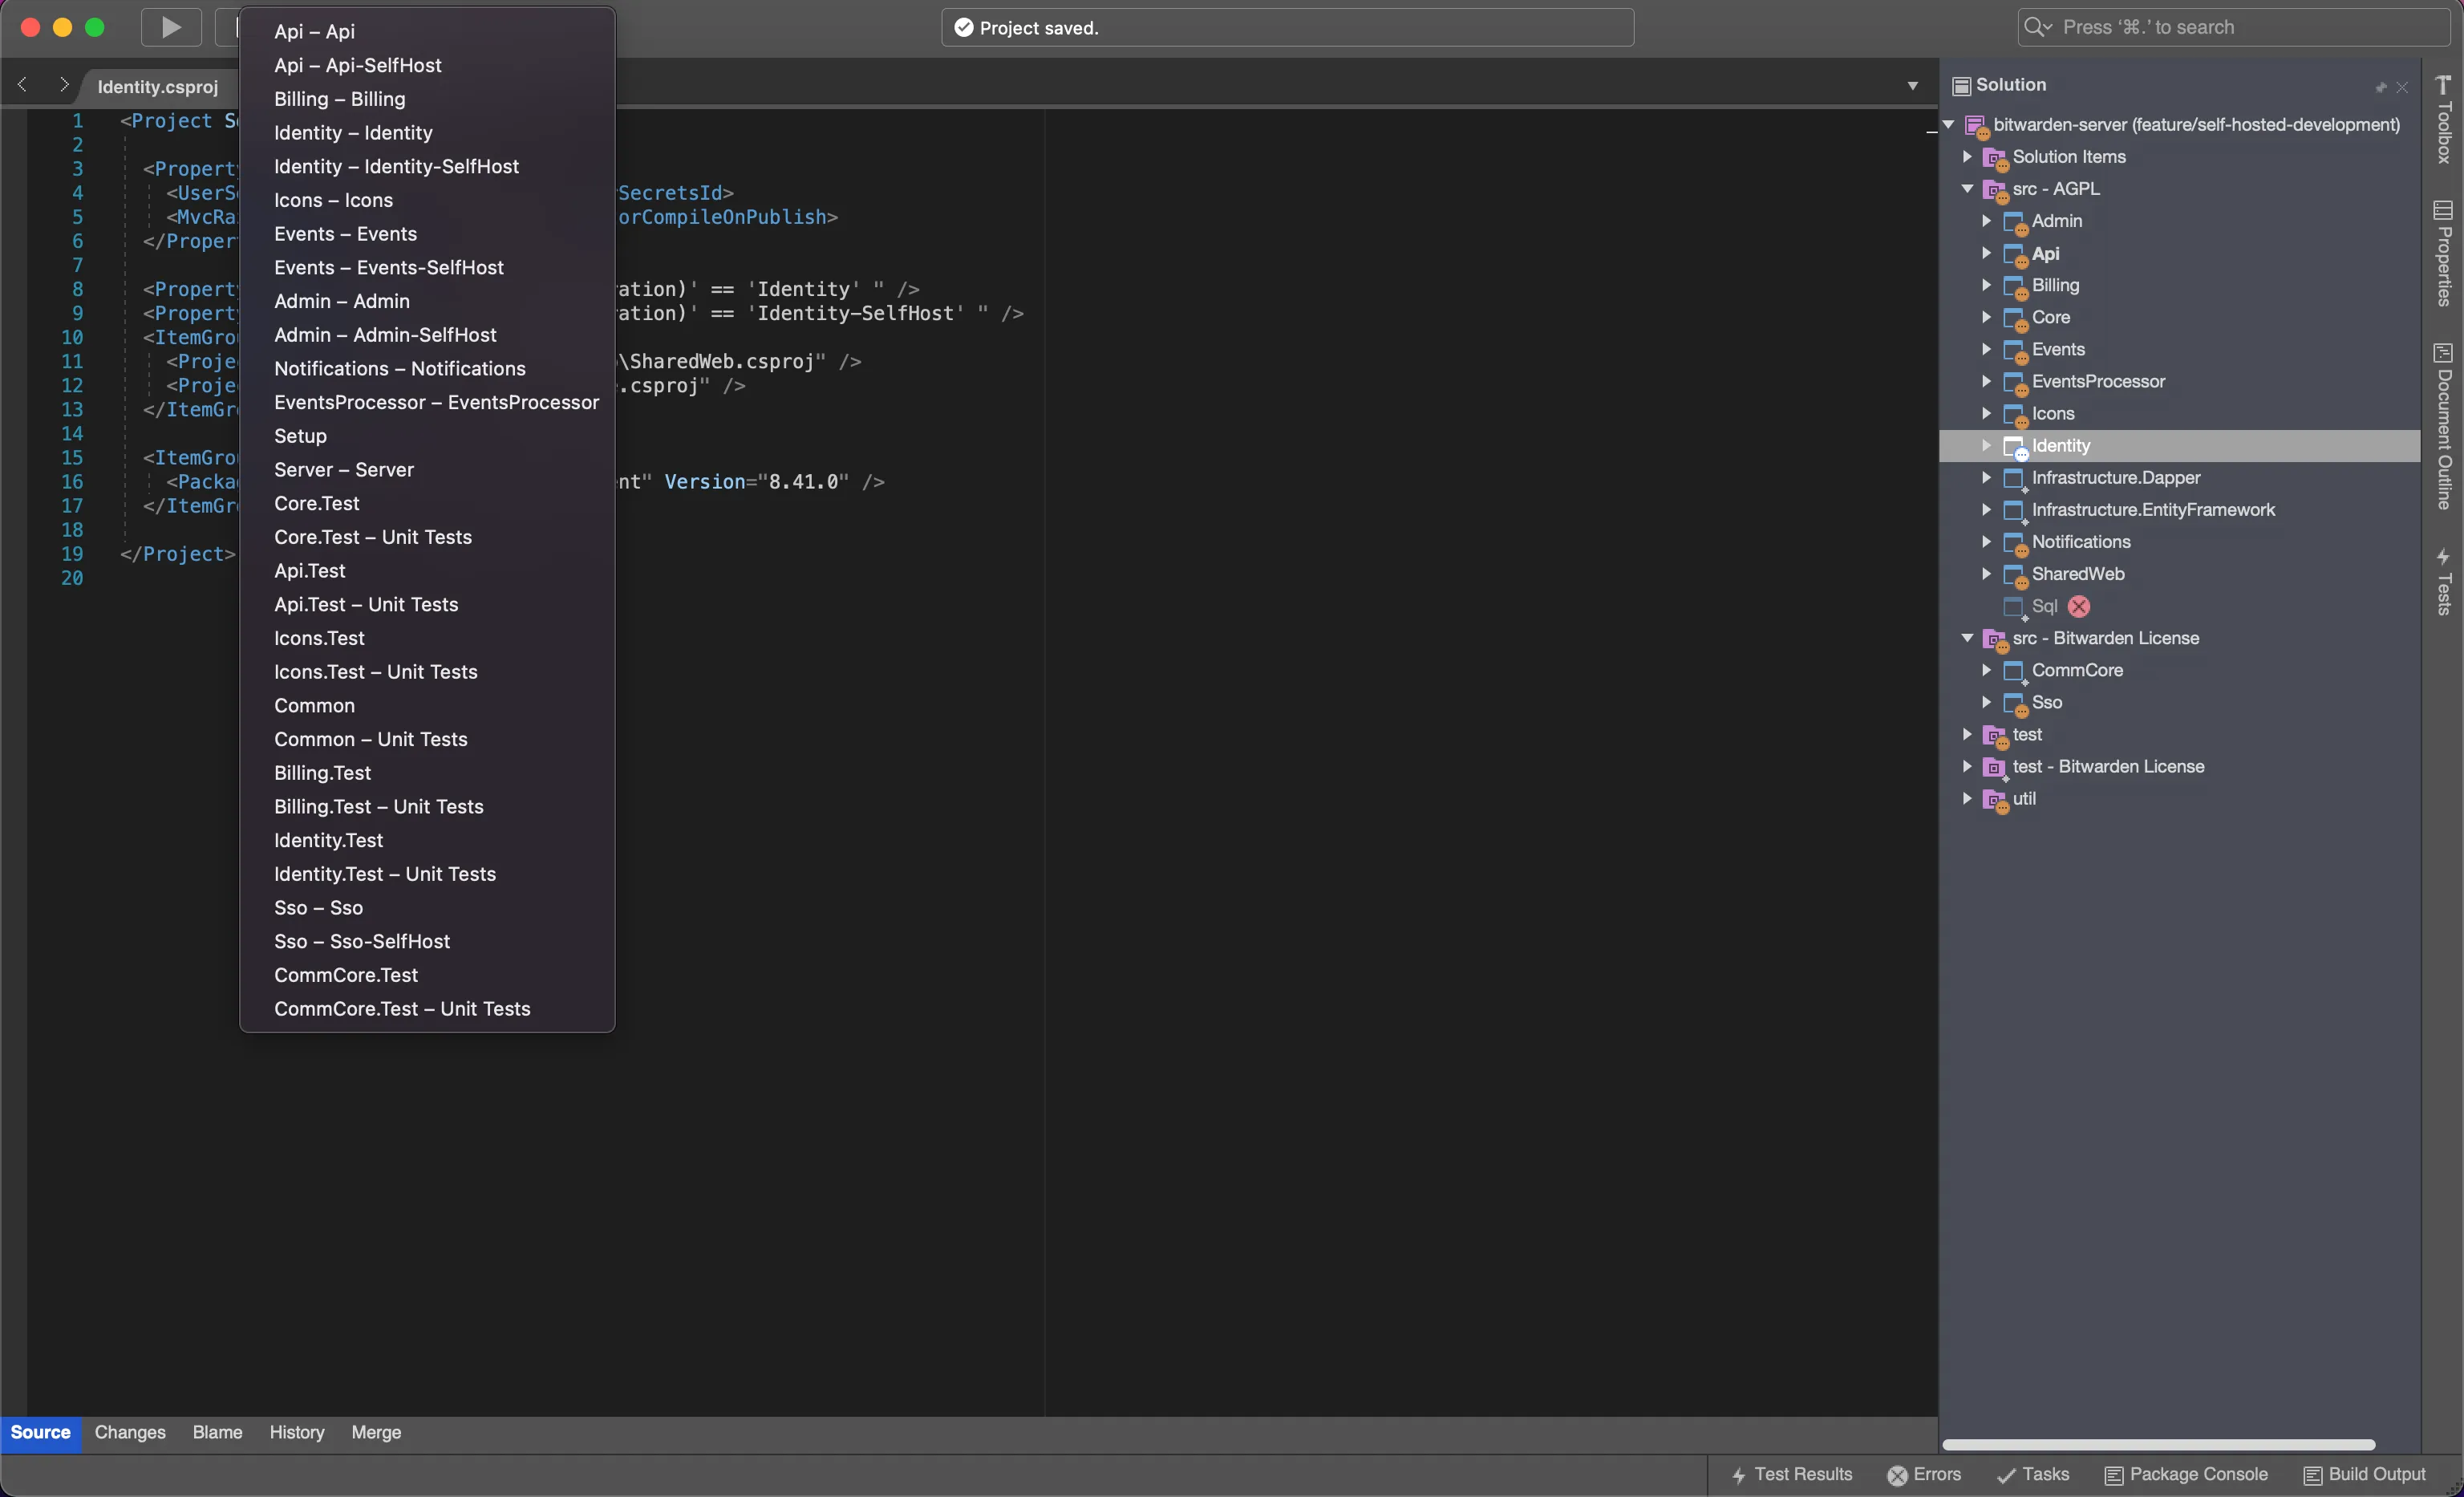Click the Merge button
Viewport: 2464px width, 1497px height.
[375, 1432]
